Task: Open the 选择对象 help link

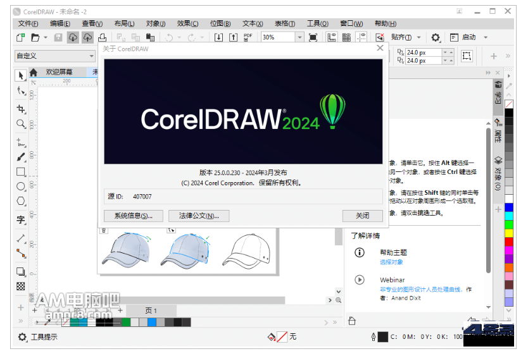Action: (391, 262)
